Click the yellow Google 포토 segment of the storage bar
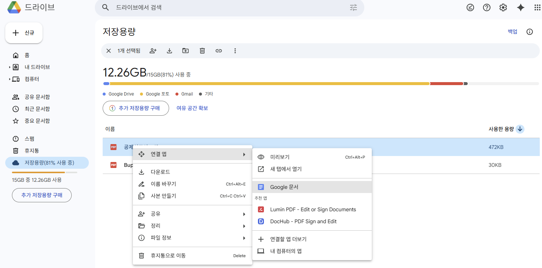 270,84
